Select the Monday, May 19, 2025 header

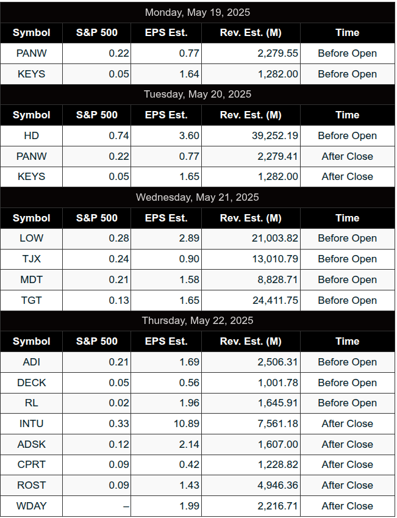point(198,13)
